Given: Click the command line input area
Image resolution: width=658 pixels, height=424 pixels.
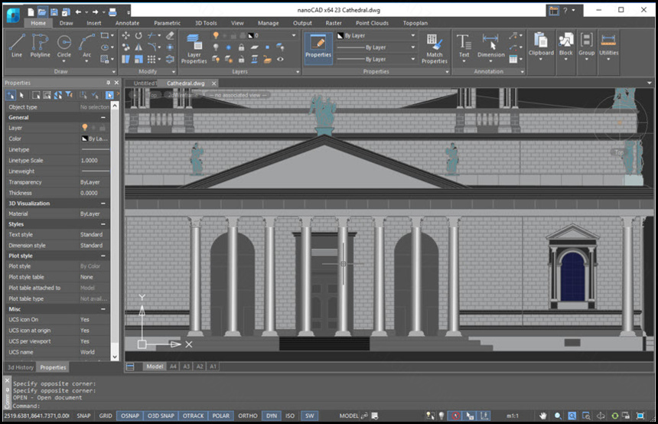Looking at the screenshot, I should point(331,406).
